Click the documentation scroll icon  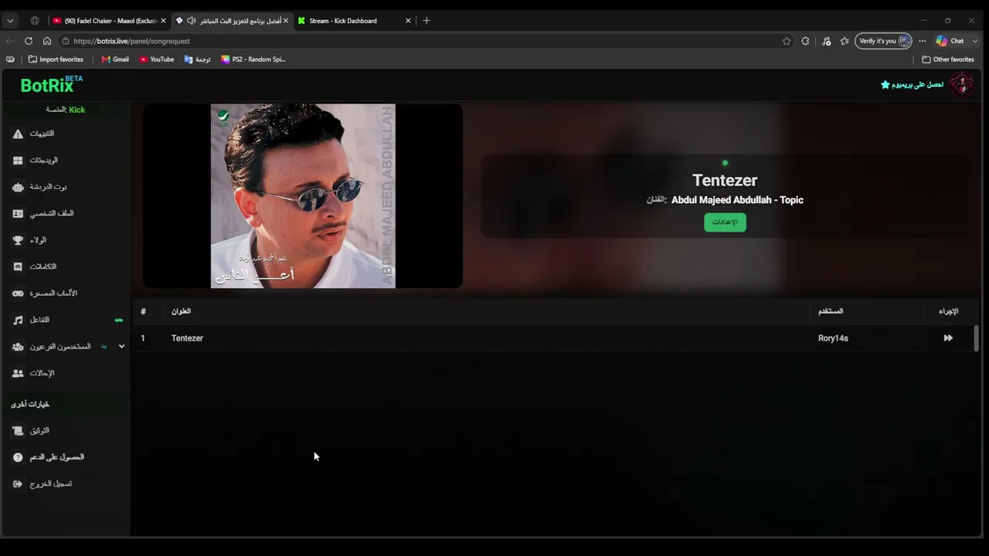18,431
